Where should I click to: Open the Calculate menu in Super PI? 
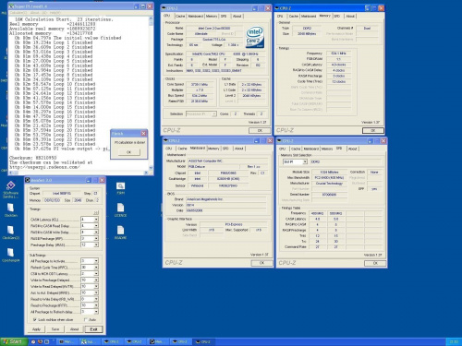point(18,13)
